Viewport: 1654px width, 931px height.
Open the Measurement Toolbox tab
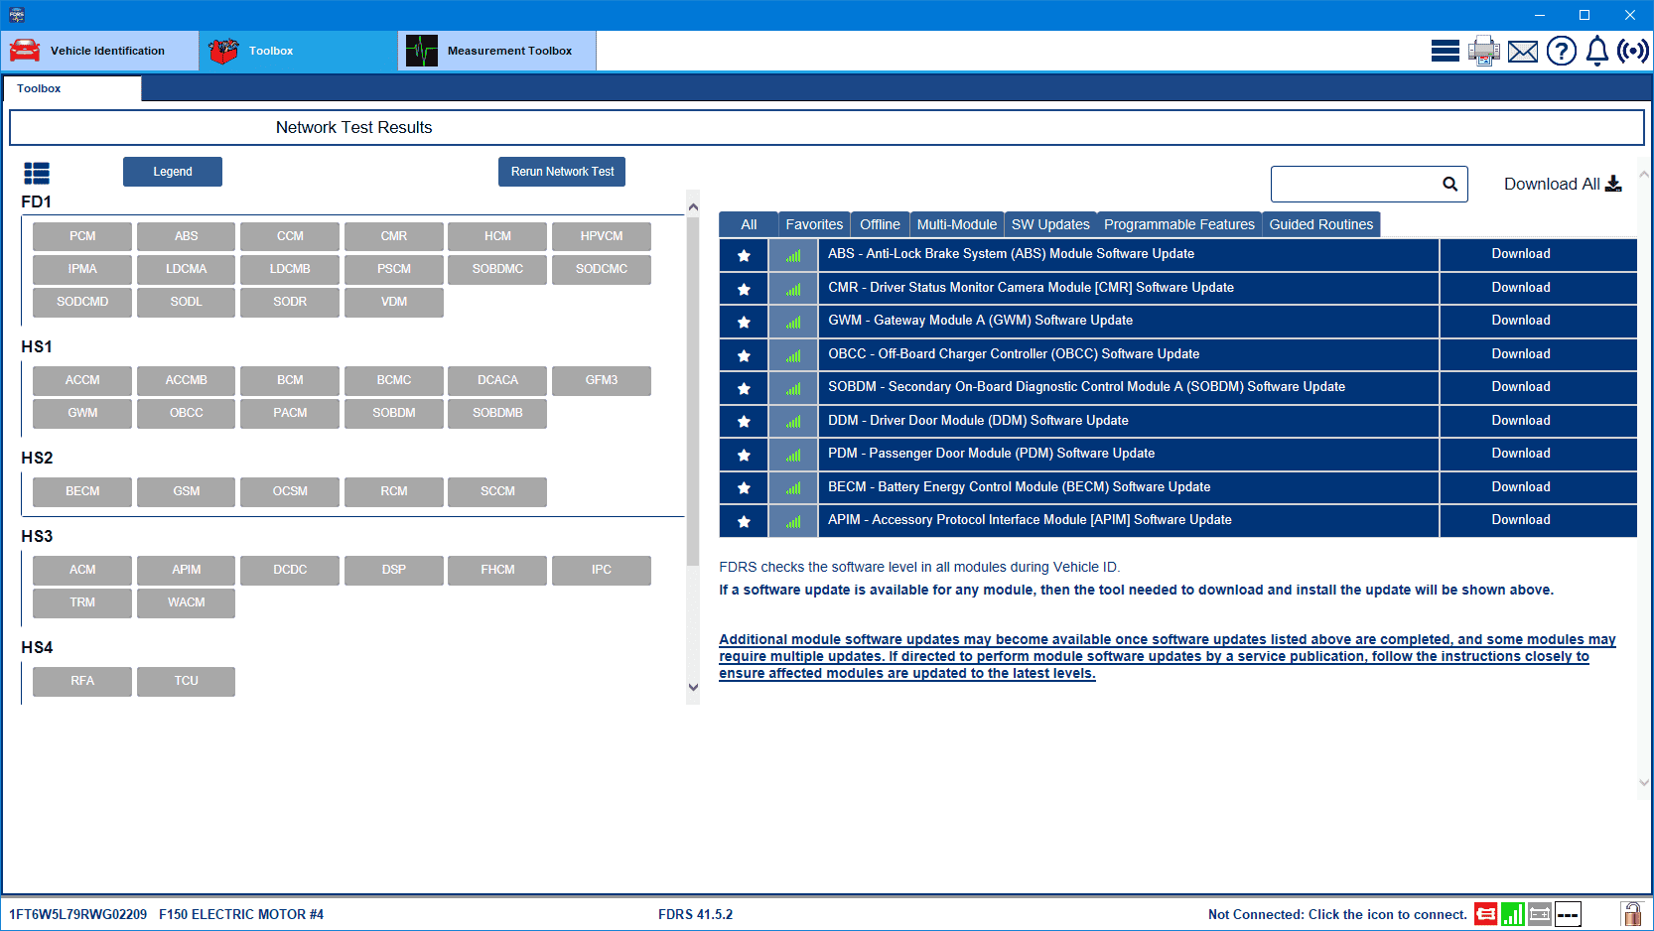496,51
